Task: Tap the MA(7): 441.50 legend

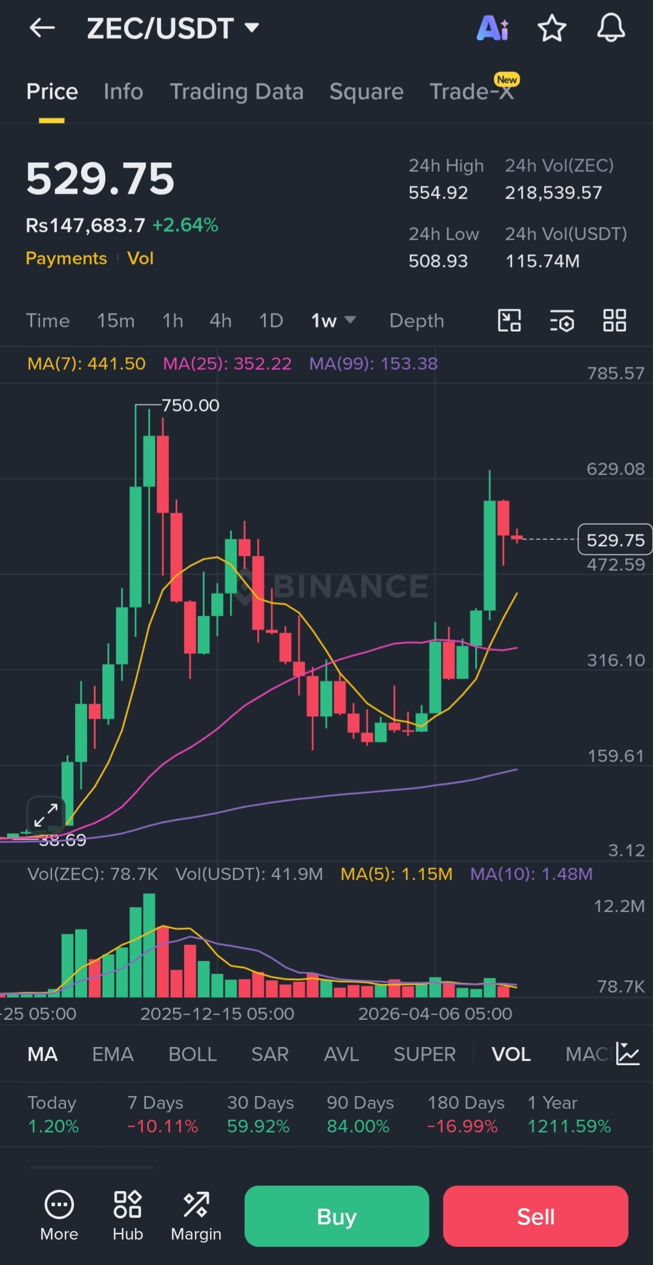Action: coord(87,363)
